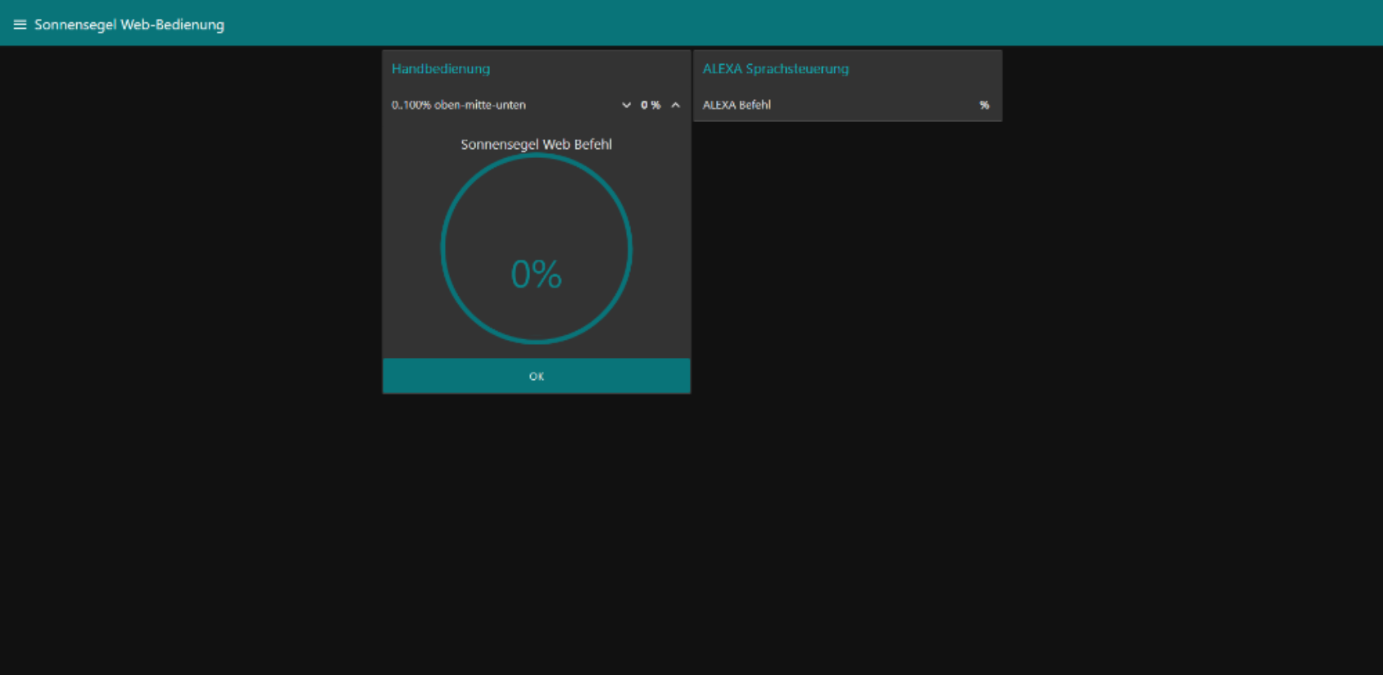Viewport: 1383px width, 675px height.
Task: Click blank space right of Handbedienung title
Action: click(x=590, y=69)
